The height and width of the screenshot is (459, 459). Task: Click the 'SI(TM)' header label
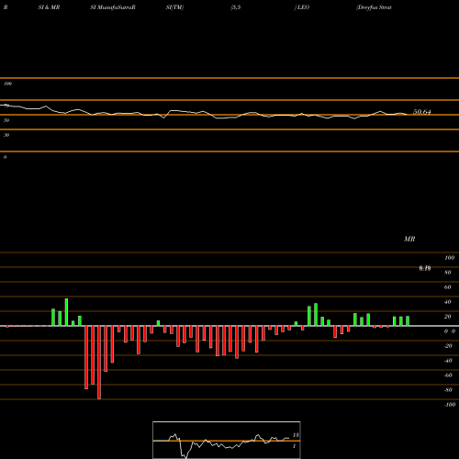coord(174,7)
